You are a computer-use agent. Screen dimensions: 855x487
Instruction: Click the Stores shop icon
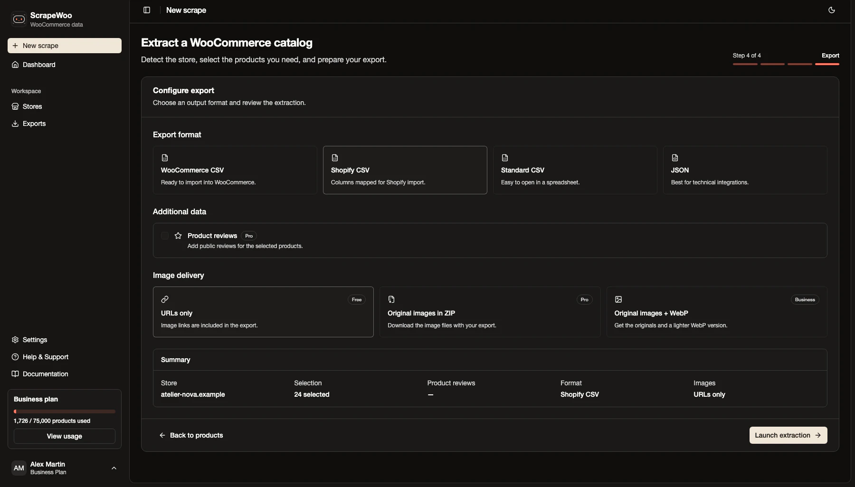point(15,106)
